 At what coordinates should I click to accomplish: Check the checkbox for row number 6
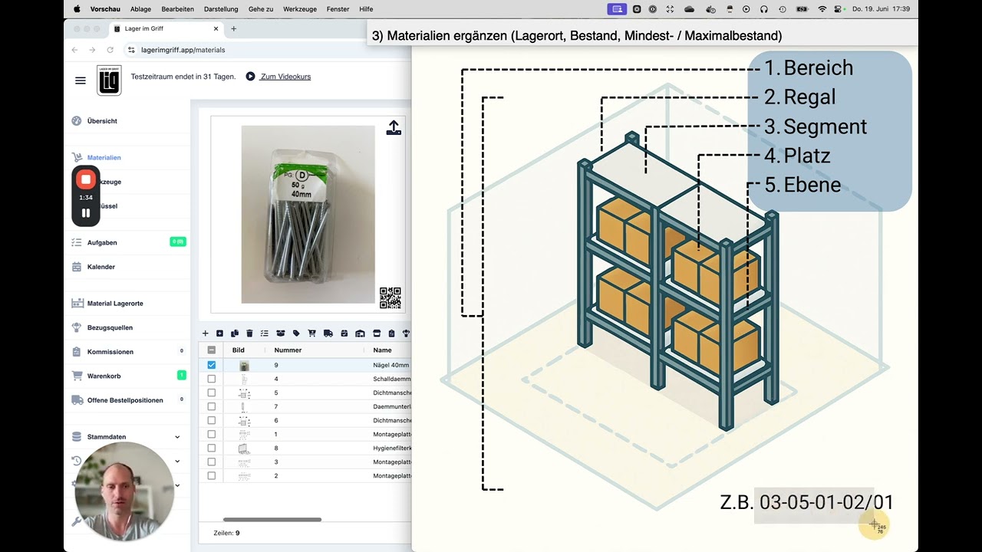click(212, 420)
